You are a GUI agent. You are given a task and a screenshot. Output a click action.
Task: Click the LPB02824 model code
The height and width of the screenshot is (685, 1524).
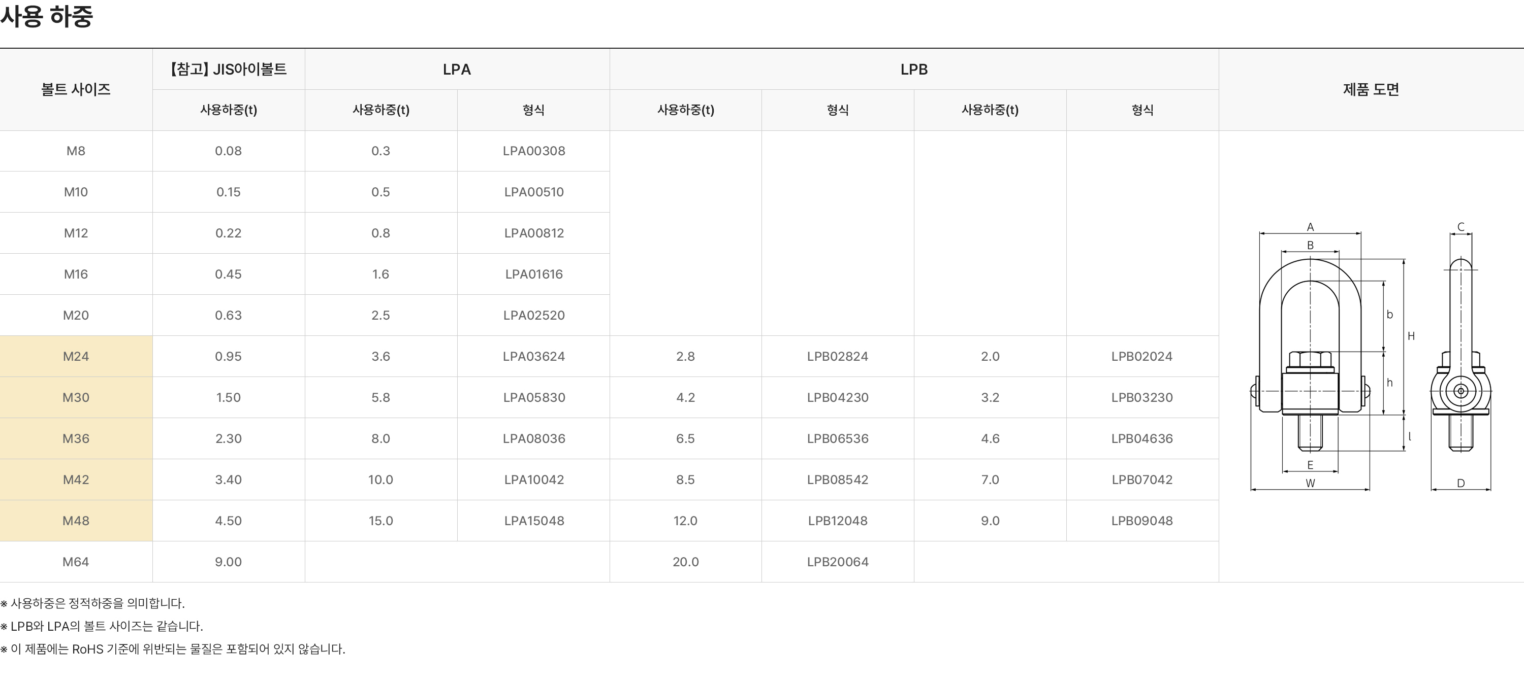click(837, 356)
